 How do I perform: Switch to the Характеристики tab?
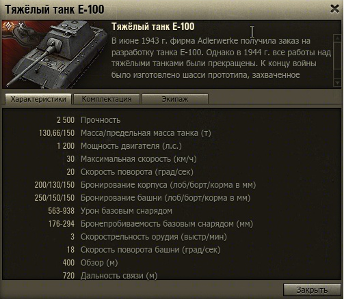click(38, 99)
